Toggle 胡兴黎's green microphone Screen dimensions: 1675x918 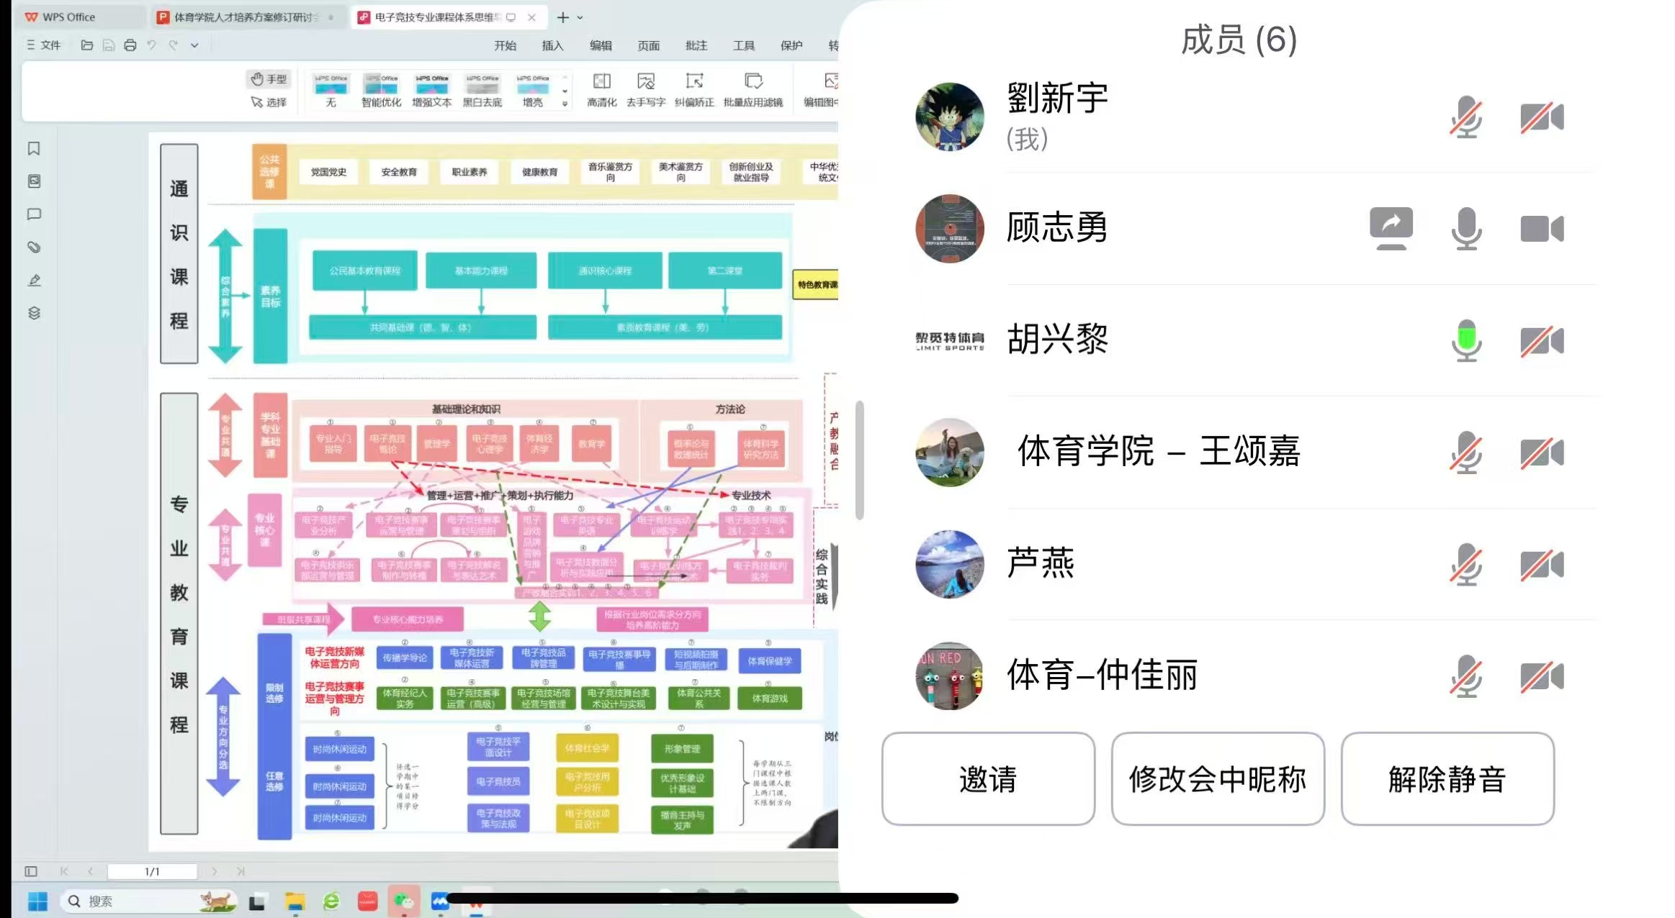[1466, 340]
